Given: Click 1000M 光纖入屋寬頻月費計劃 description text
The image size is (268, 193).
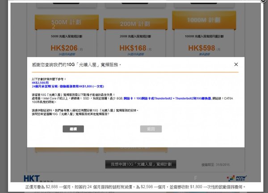Looking at the screenshot, I should 204,36.
